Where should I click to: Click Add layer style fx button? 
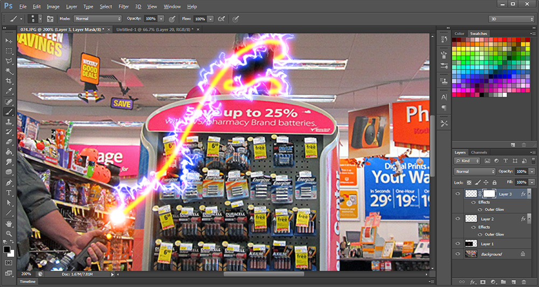tap(472, 282)
